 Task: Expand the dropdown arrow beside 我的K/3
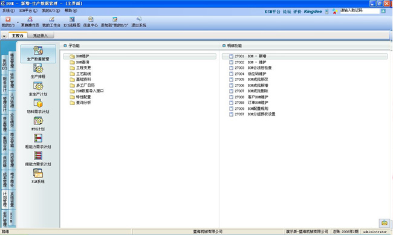(x=18, y=22)
